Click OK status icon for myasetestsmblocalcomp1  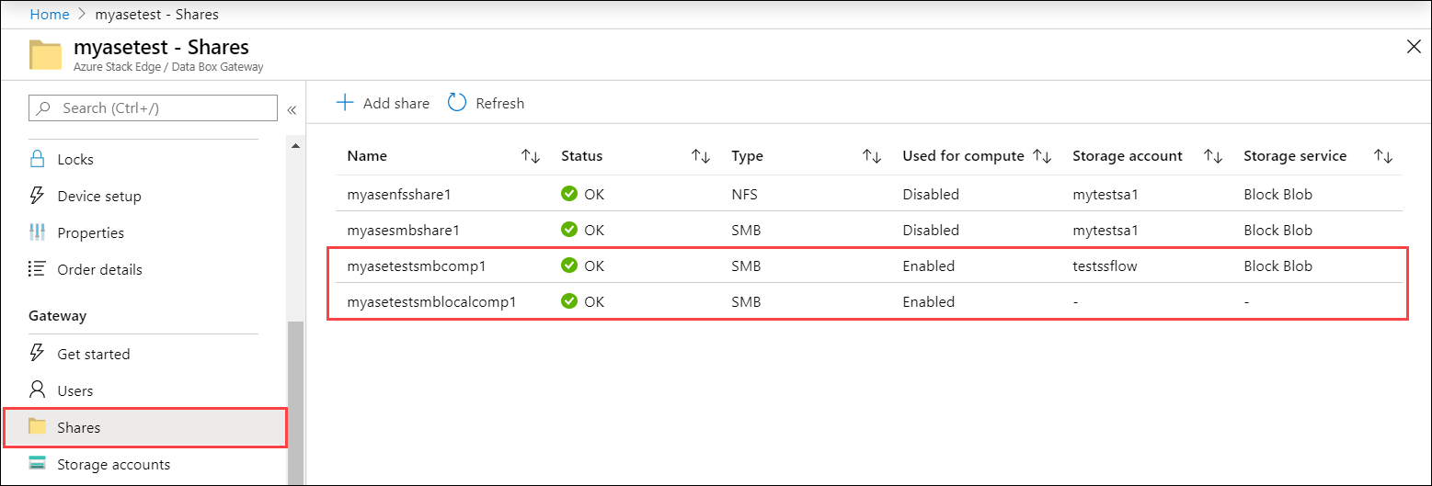pyautogui.click(x=569, y=301)
